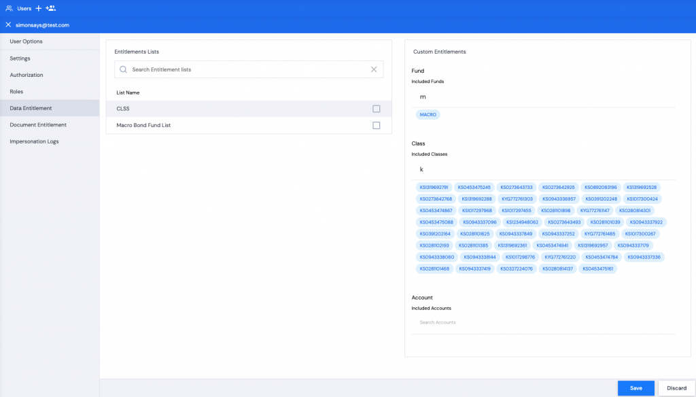
Task: Click the simonsays@test.com email label
Action: click(x=43, y=25)
